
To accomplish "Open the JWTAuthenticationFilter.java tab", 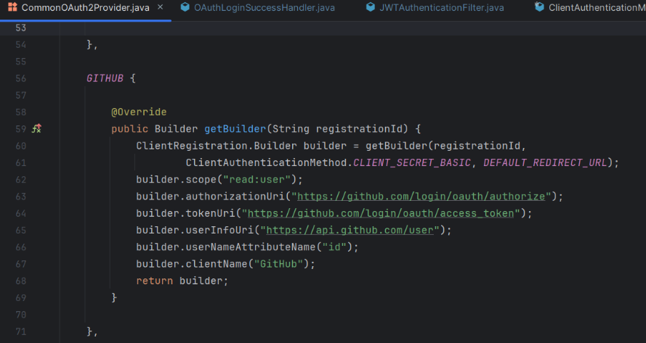I will tap(441, 8).
